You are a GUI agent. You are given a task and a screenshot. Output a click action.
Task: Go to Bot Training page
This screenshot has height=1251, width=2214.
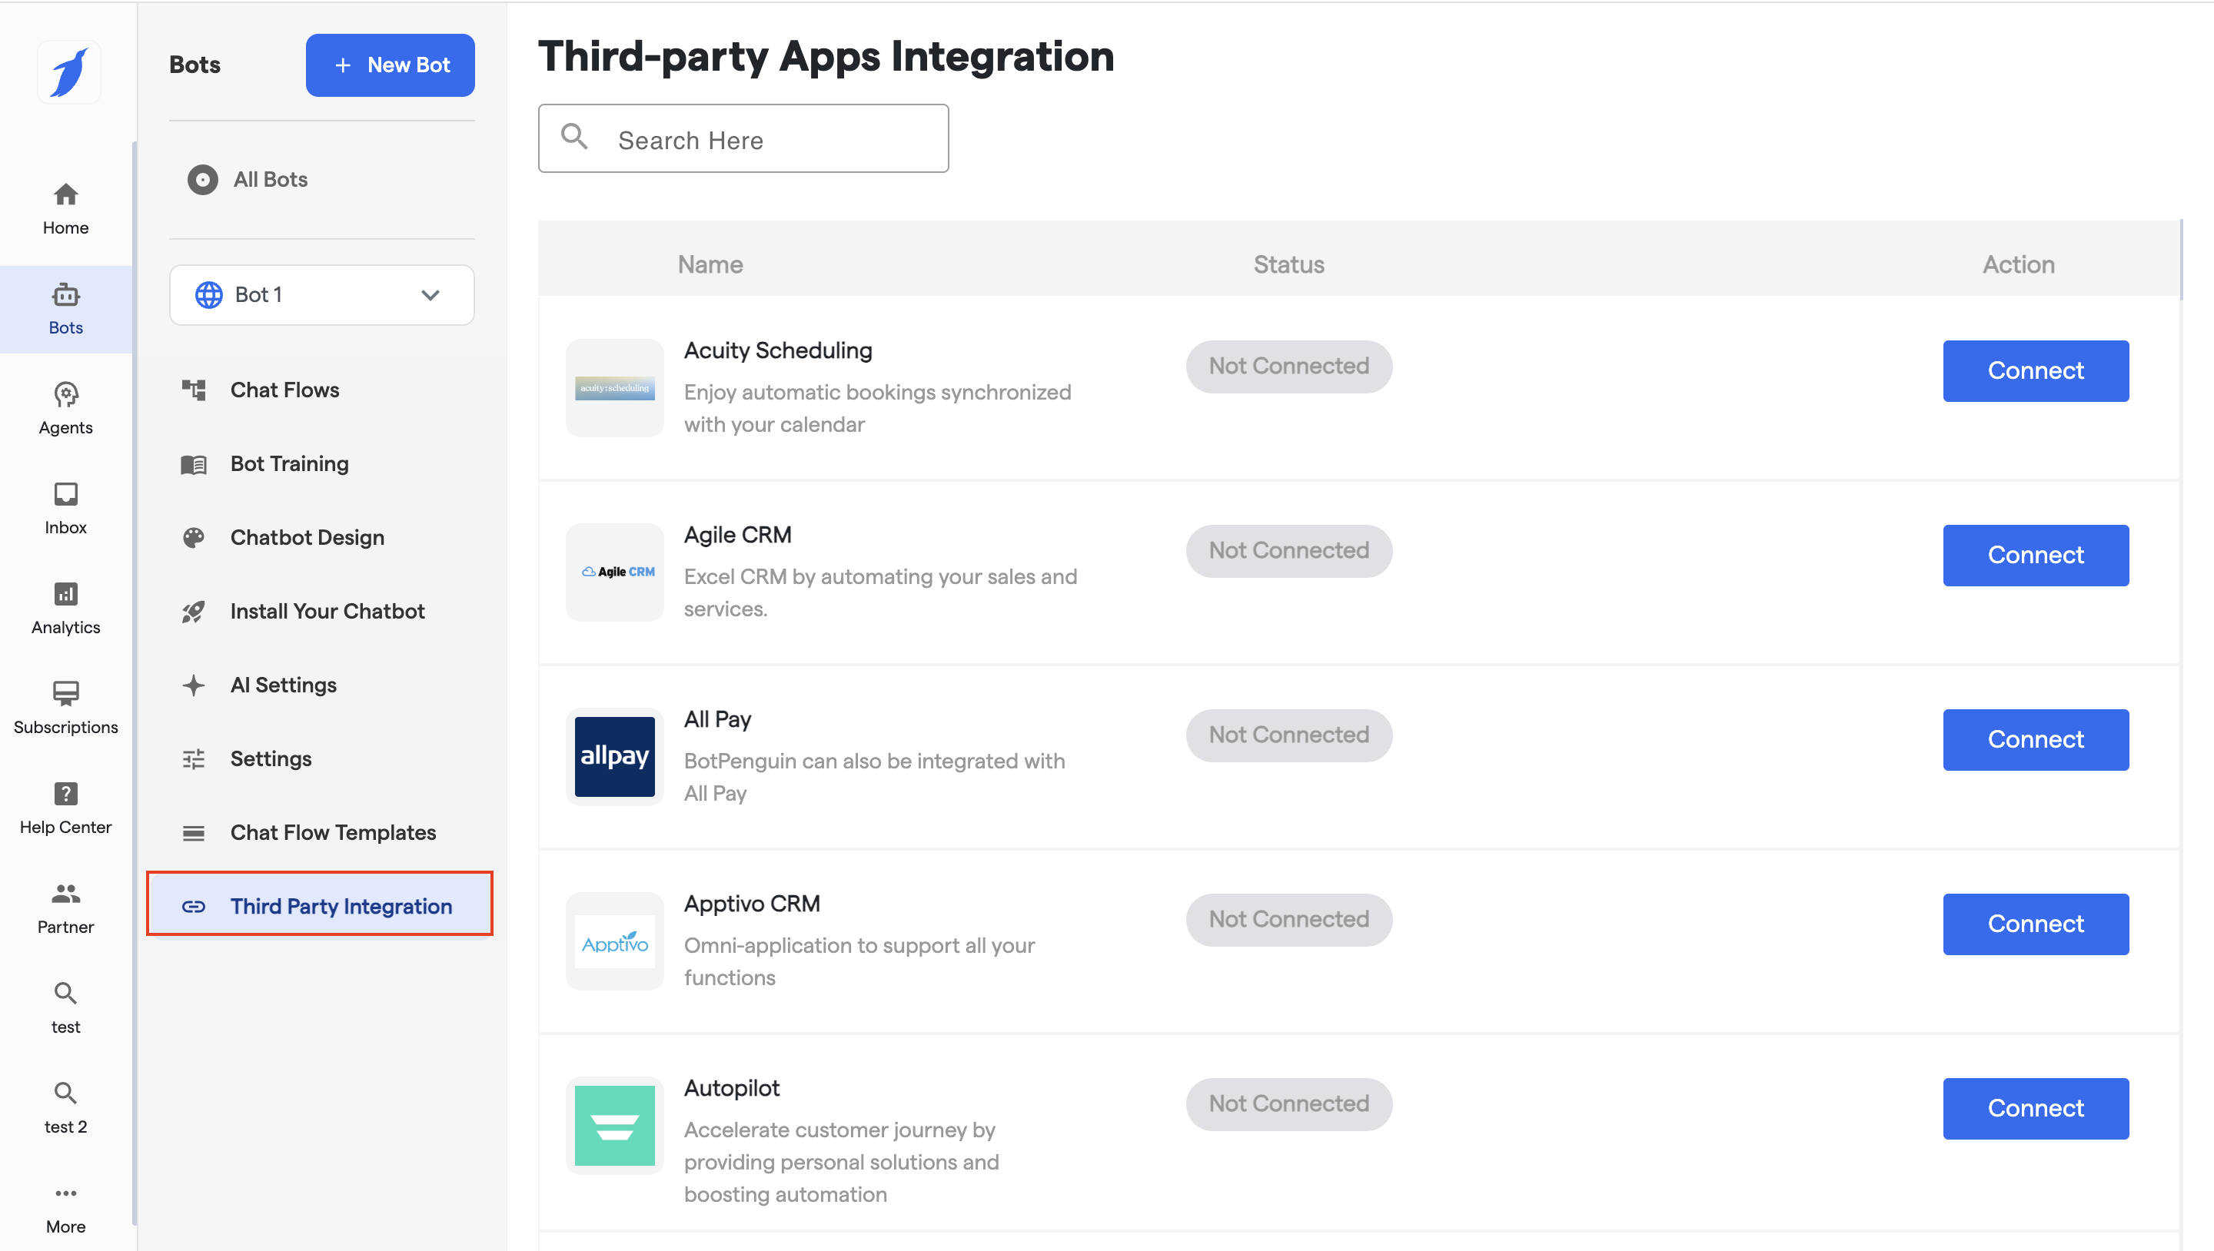(289, 464)
